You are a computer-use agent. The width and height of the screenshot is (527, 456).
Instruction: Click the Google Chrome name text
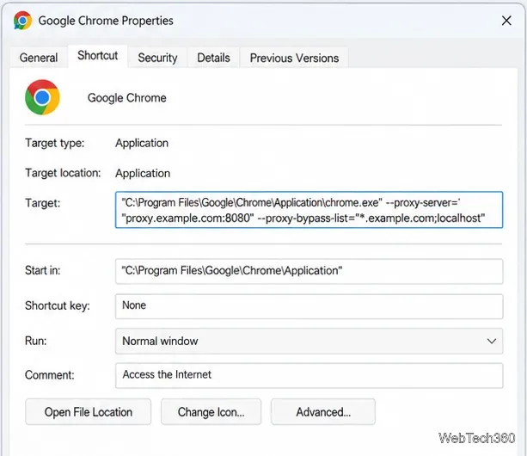pos(127,98)
